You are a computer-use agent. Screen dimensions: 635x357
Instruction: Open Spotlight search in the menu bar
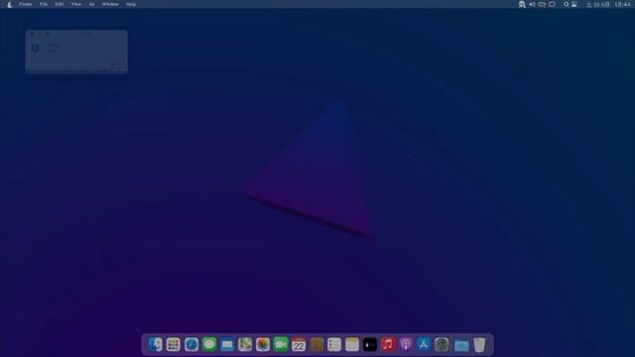[567, 4]
